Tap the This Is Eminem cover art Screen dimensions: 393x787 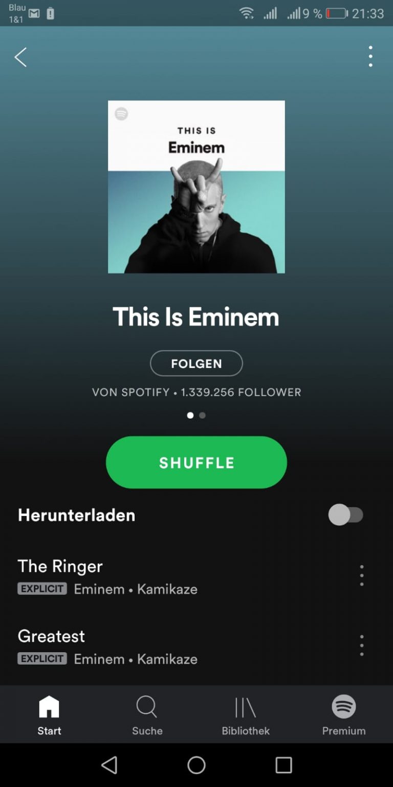(196, 187)
